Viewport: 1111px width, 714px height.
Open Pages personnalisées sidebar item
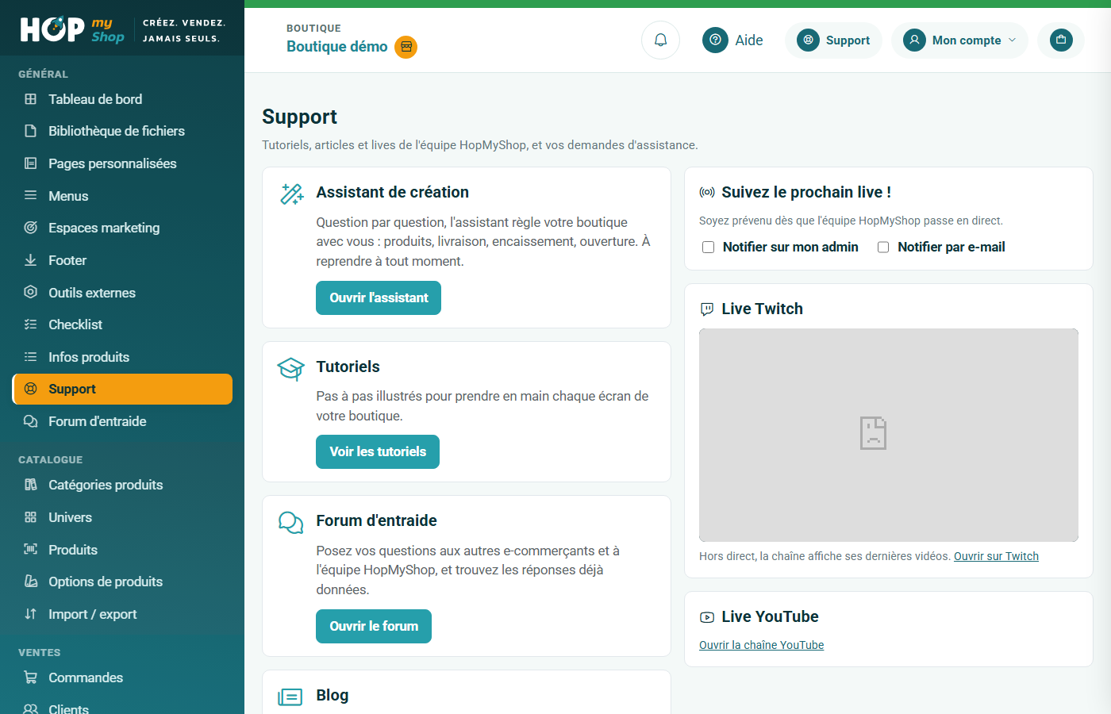[122, 163]
